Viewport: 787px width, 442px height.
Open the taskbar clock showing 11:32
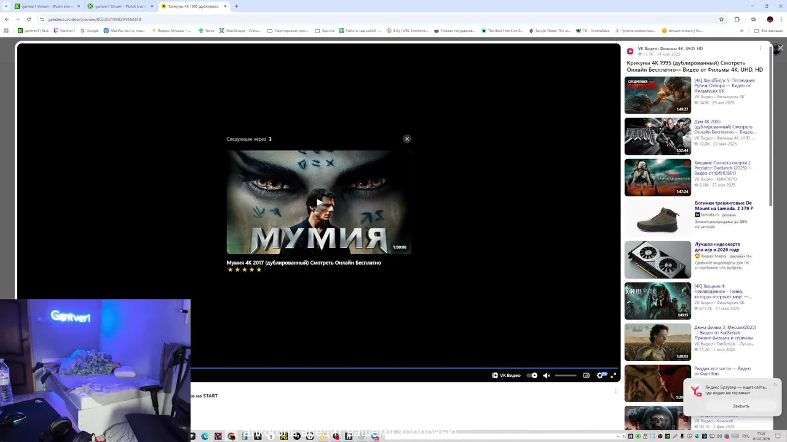(762, 436)
